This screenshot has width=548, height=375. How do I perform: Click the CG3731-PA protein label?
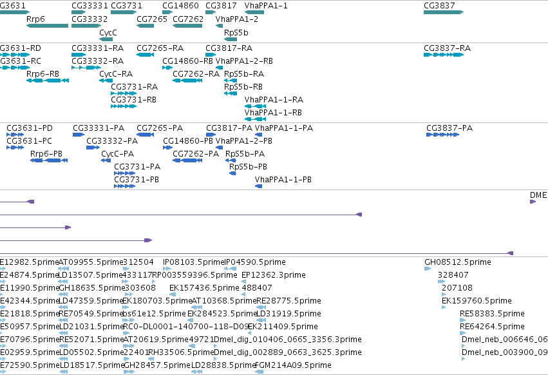pyautogui.click(x=137, y=167)
